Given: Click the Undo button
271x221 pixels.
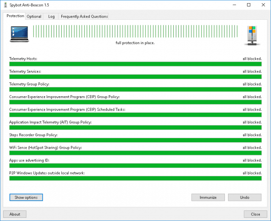Looking at the screenshot, I should tap(245, 198).
